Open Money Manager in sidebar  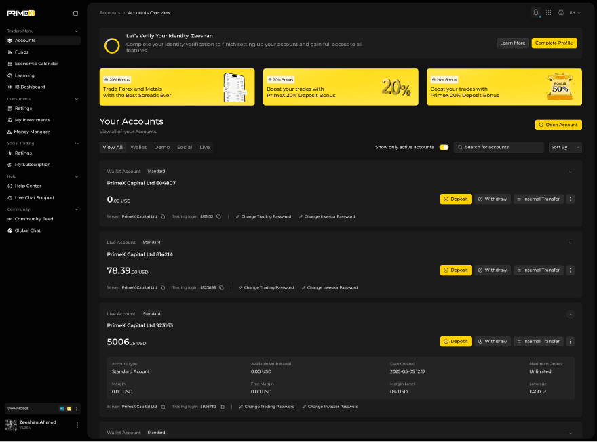[43, 132]
